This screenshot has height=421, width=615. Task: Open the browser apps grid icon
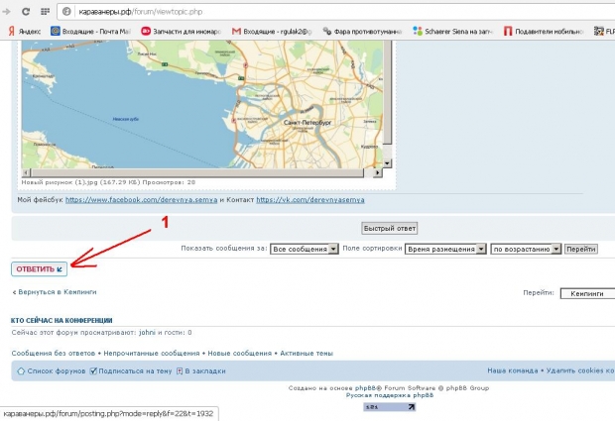(x=45, y=11)
